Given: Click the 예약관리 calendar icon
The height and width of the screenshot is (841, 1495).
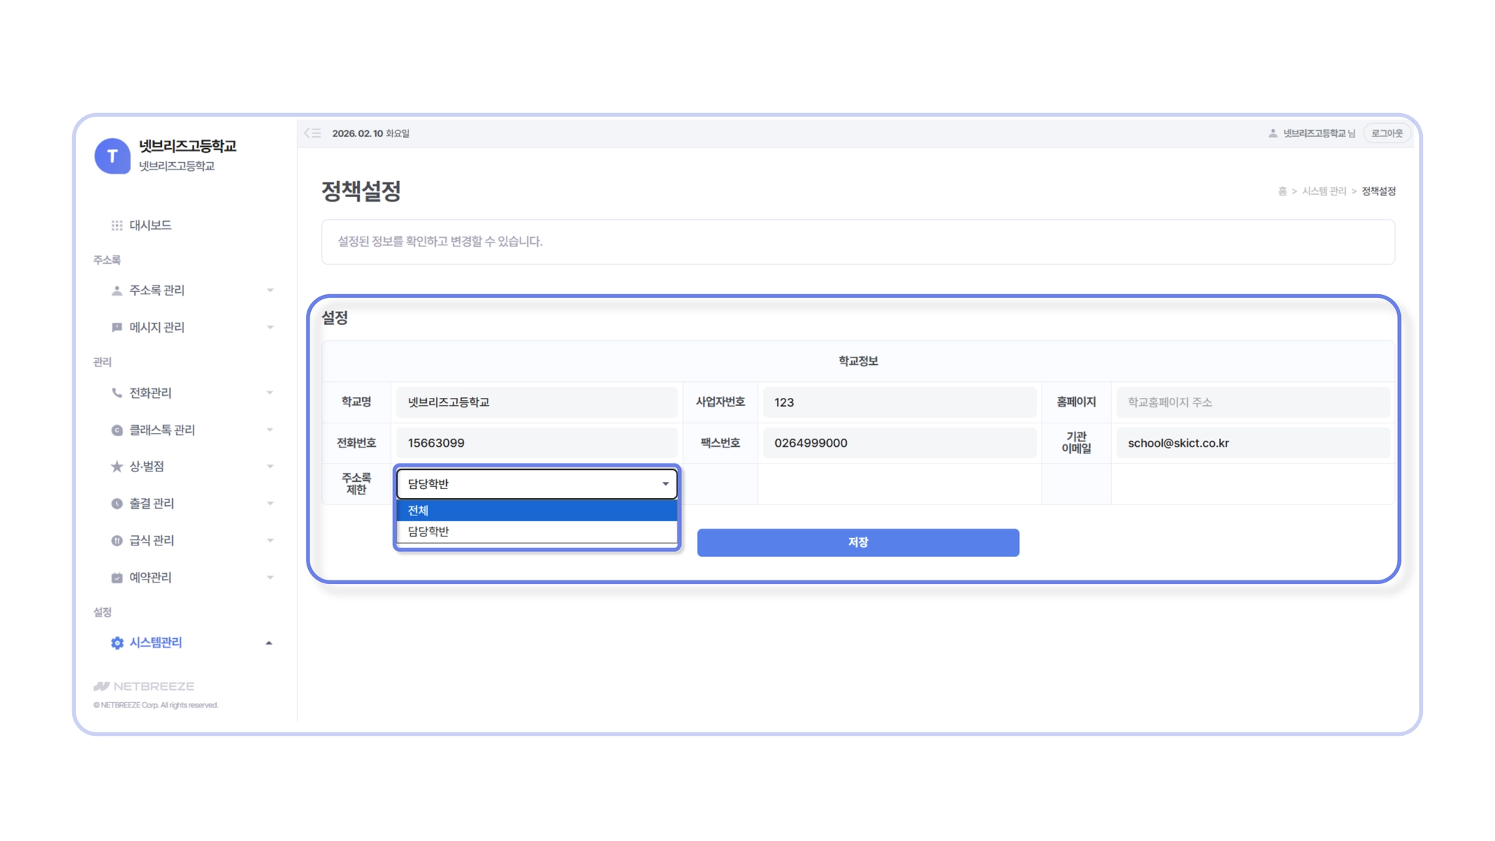Looking at the screenshot, I should [x=117, y=577].
